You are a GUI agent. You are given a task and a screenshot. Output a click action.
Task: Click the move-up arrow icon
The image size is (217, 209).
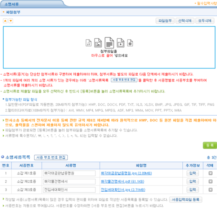pos(5,21)
